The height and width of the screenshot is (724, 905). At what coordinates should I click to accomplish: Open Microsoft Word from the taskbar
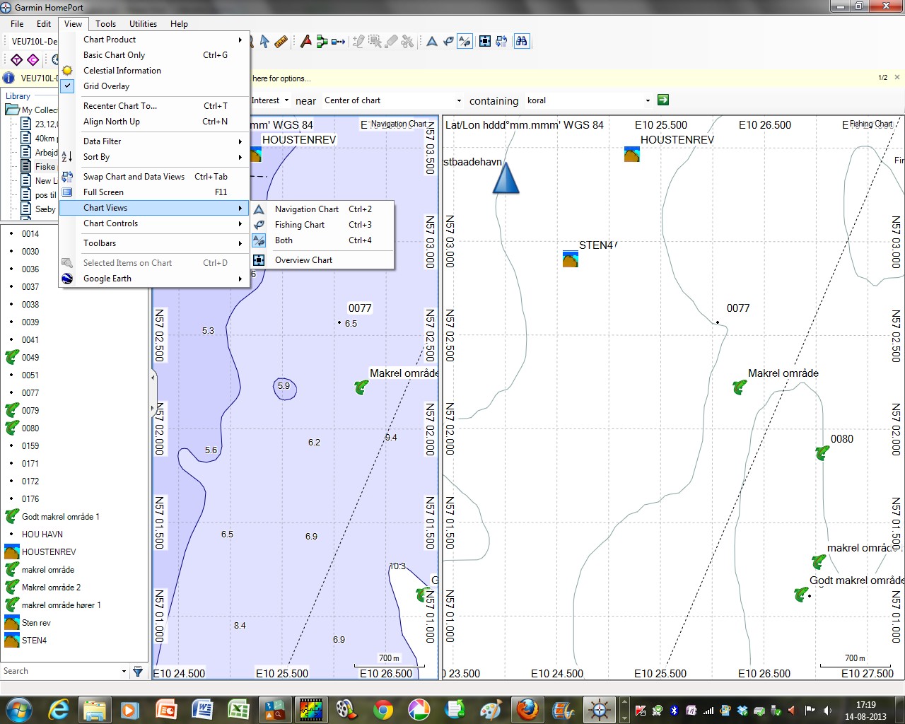[202, 709]
